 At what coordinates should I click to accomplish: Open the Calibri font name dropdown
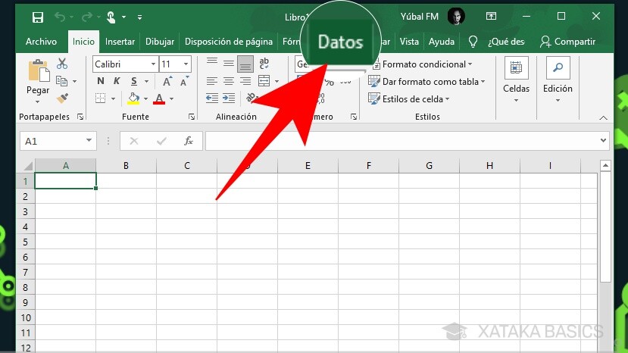click(x=153, y=64)
